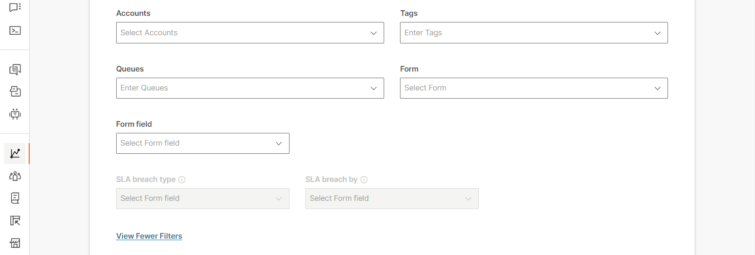Click the knowledge articles sidebar icon
755x255 pixels.
coord(15,69)
